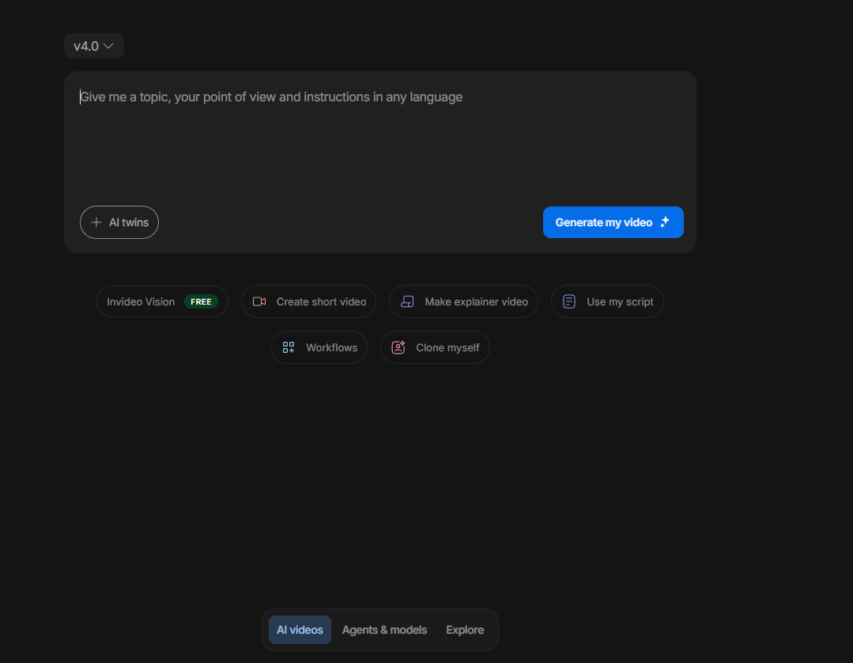The image size is (853, 663).
Task: Go to the Explore tab
Action: [465, 630]
